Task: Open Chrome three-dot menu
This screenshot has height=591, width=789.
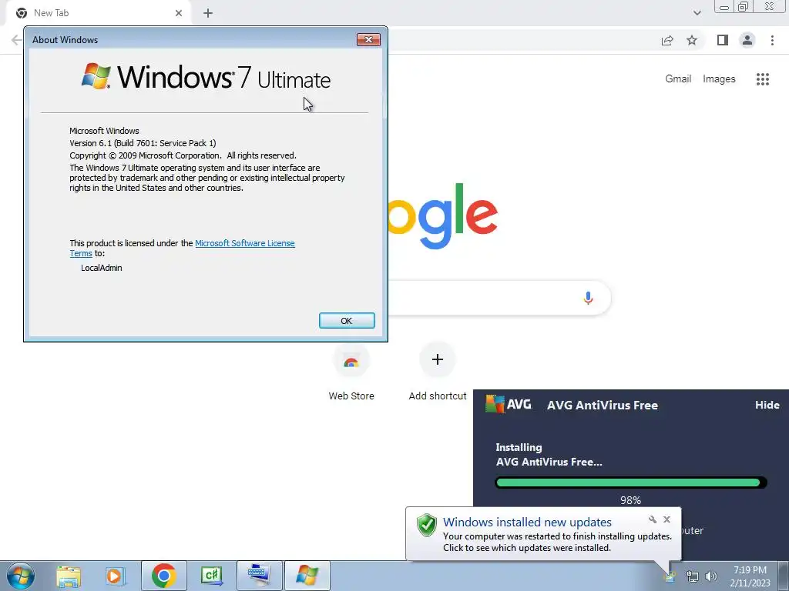Action: 772,40
